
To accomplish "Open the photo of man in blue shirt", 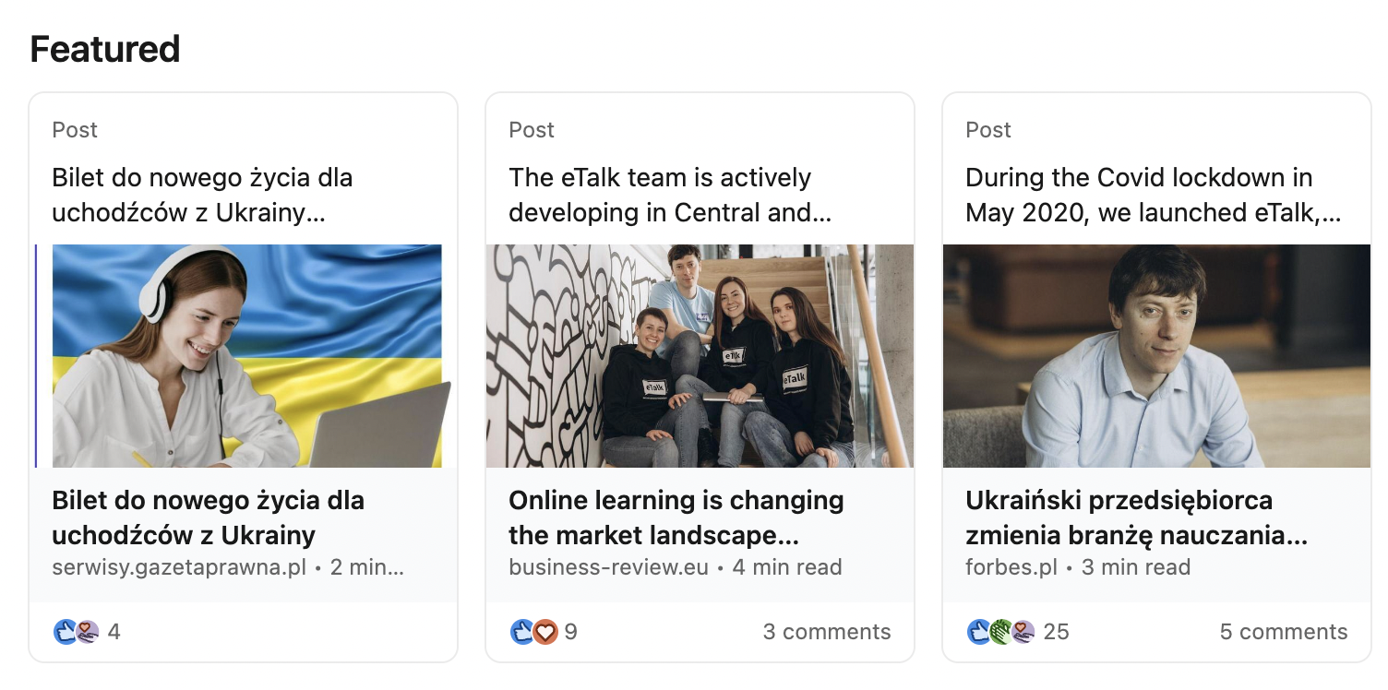I will pos(1156,356).
